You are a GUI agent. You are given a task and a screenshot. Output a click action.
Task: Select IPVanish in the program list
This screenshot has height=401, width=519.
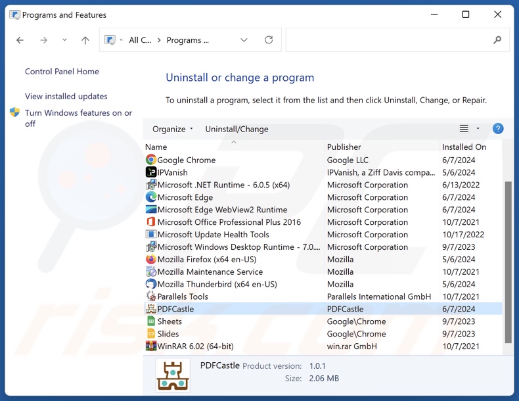click(172, 172)
